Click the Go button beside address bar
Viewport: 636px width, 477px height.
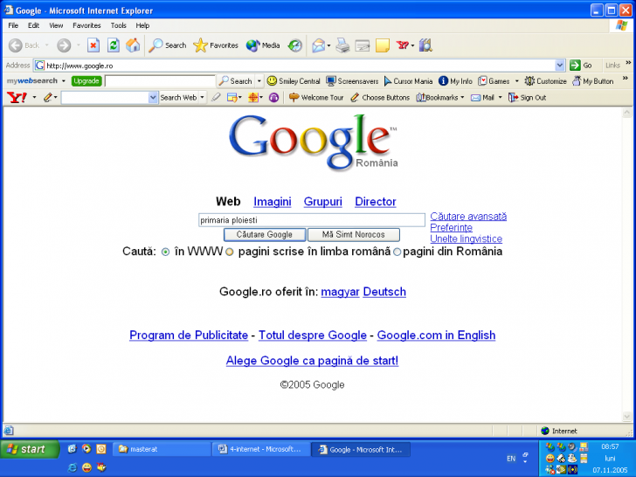click(x=581, y=66)
